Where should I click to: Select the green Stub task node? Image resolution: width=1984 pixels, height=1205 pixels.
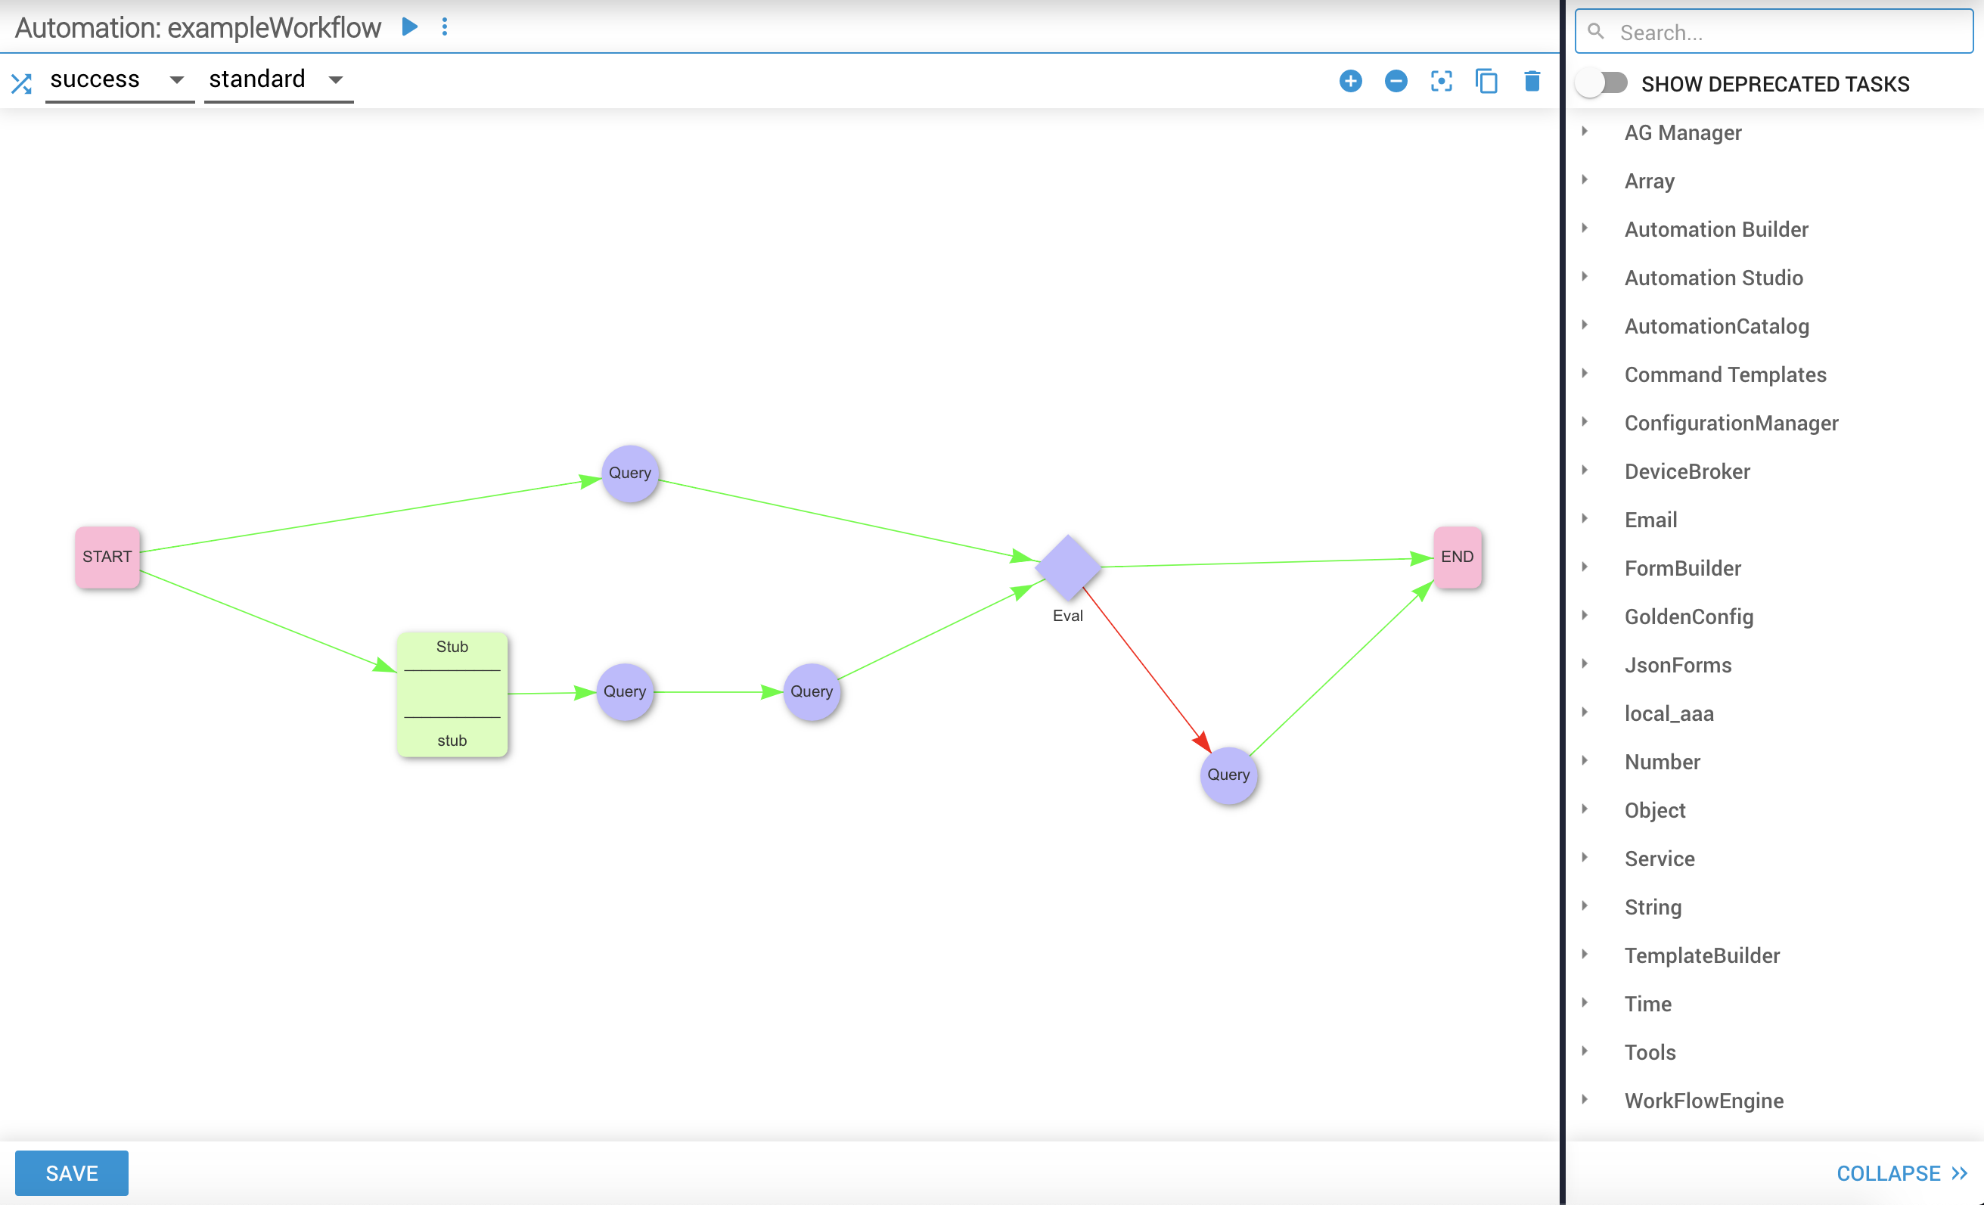(x=452, y=694)
